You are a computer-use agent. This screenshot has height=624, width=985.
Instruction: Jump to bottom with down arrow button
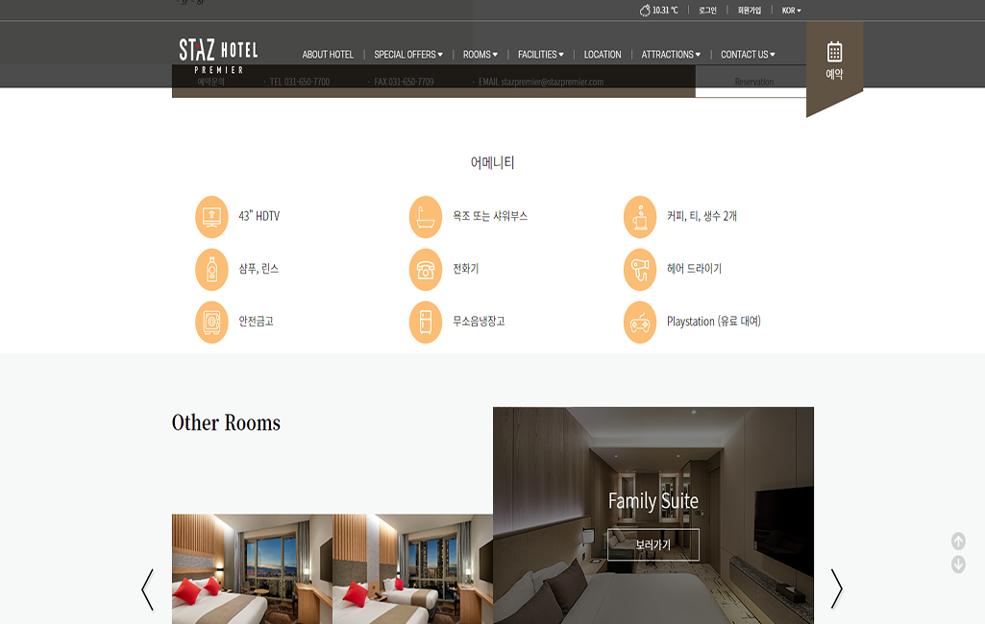click(958, 564)
